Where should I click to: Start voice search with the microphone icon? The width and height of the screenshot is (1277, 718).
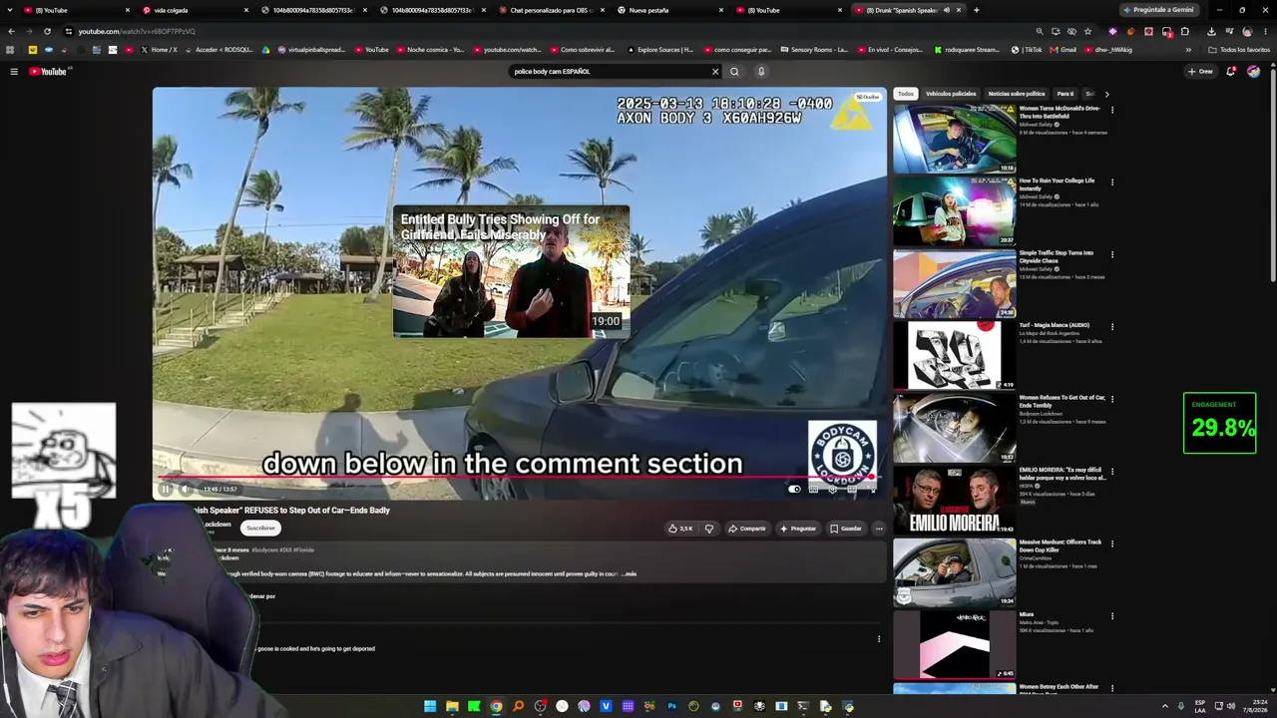coord(761,72)
